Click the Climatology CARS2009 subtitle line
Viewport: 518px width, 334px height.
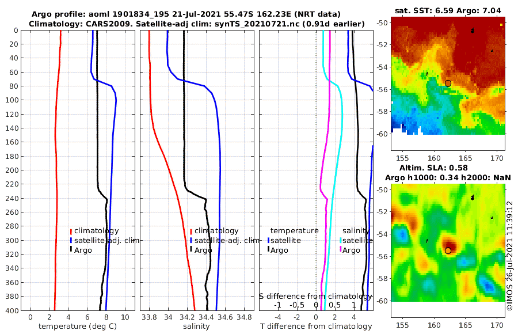197,24
